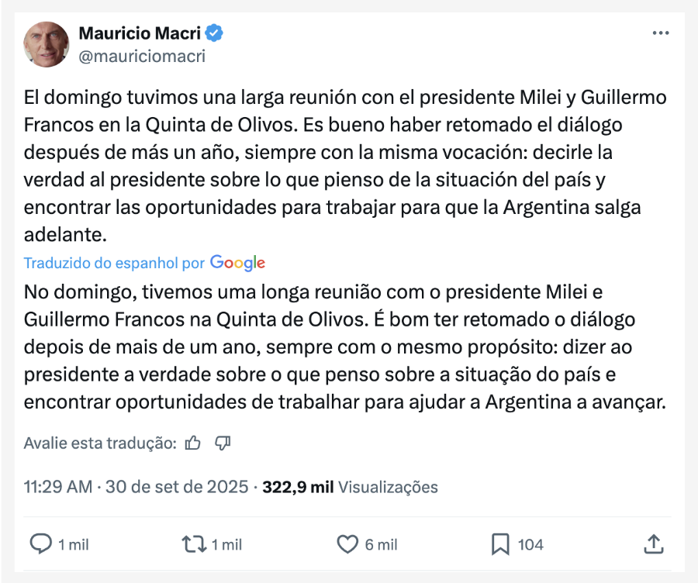Bookmark this post
Image resolution: width=698 pixels, height=583 pixels.
click(x=500, y=544)
